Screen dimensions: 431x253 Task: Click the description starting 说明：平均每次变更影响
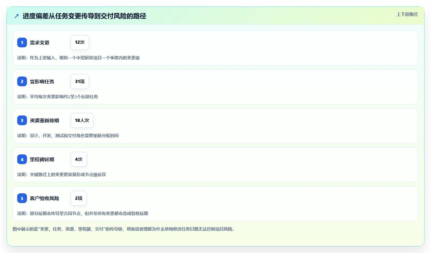click(57, 97)
